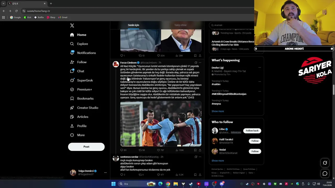The height and width of the screenshot is (188, 335).
Task: Open the Grok floating button
Action: (325, 163)
